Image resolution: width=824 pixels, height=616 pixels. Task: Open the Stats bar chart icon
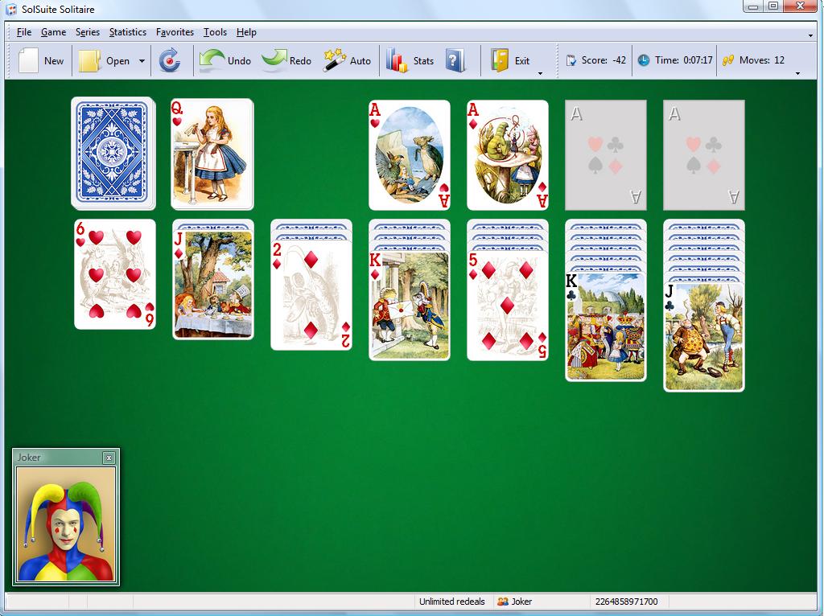[397, 60]
